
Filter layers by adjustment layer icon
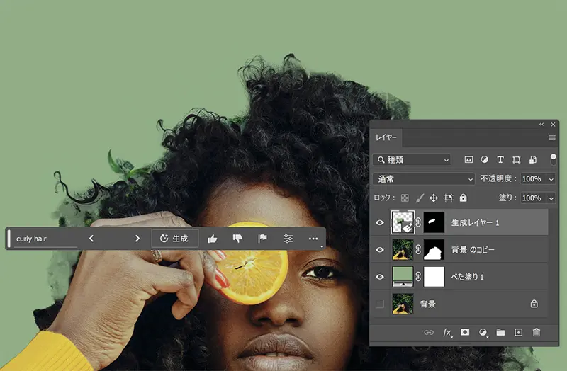484,160
